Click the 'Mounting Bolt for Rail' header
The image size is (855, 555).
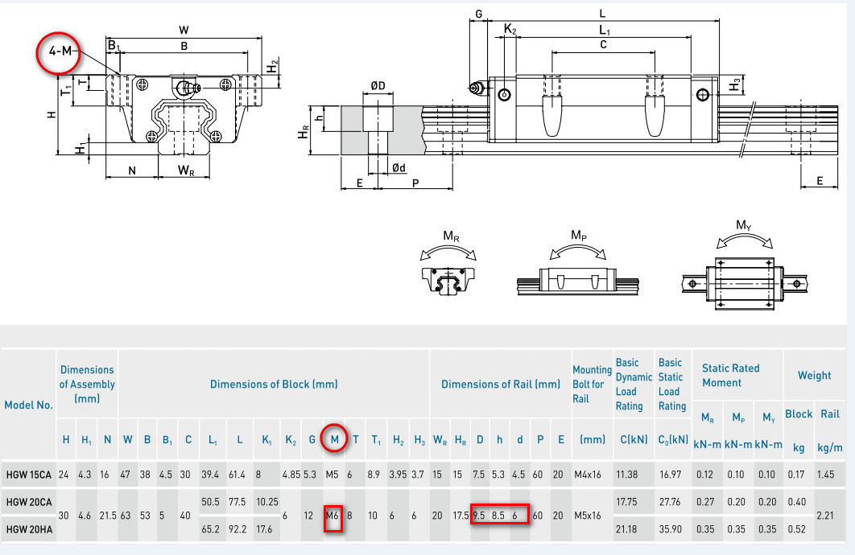[x=592, y=384]
